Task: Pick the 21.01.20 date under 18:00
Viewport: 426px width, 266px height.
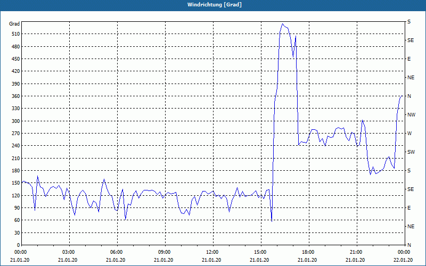Action: [x=307, y=260]
